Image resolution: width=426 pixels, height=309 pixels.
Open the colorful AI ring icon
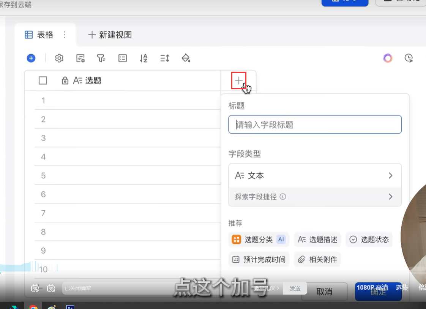pos(388,58)
